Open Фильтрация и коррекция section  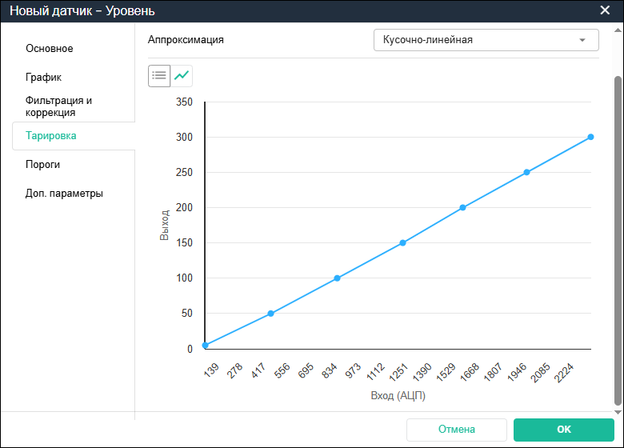tap(59, 106)
